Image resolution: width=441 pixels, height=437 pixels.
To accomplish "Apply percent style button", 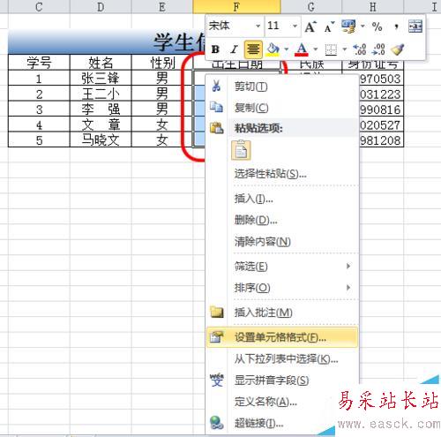I will [x=377, y=26].
